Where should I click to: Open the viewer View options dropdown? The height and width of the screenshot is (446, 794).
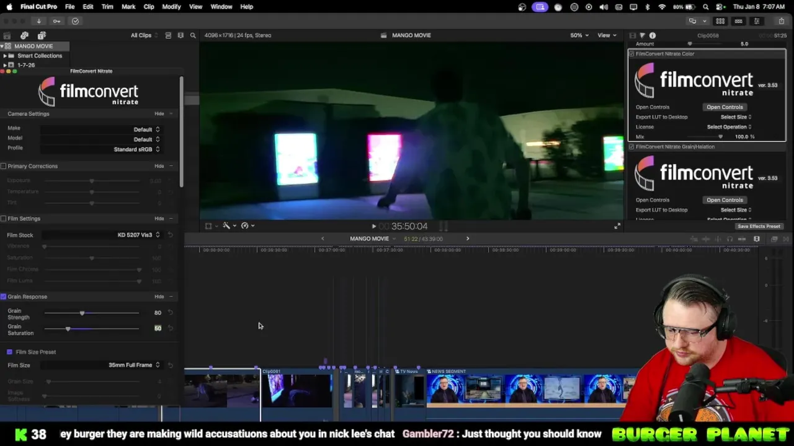pos(607,35)
